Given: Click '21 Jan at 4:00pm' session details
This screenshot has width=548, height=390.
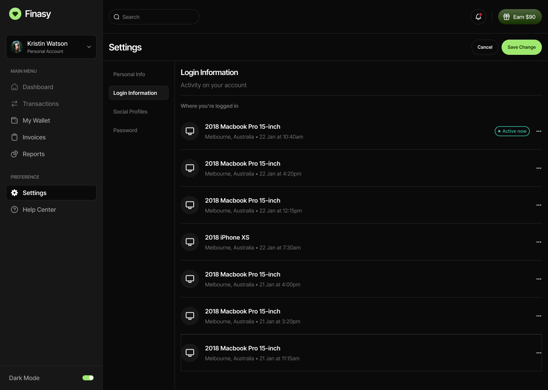Looking at the screenshot, I should pos(280,285).
